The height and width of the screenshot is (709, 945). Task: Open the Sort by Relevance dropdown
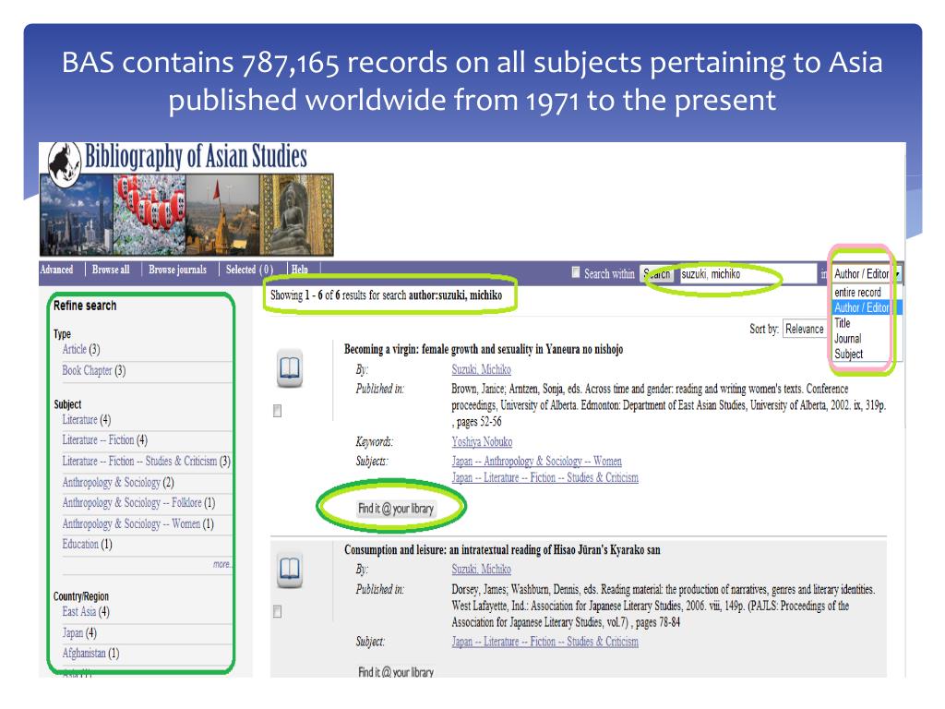tap(805, 330)
